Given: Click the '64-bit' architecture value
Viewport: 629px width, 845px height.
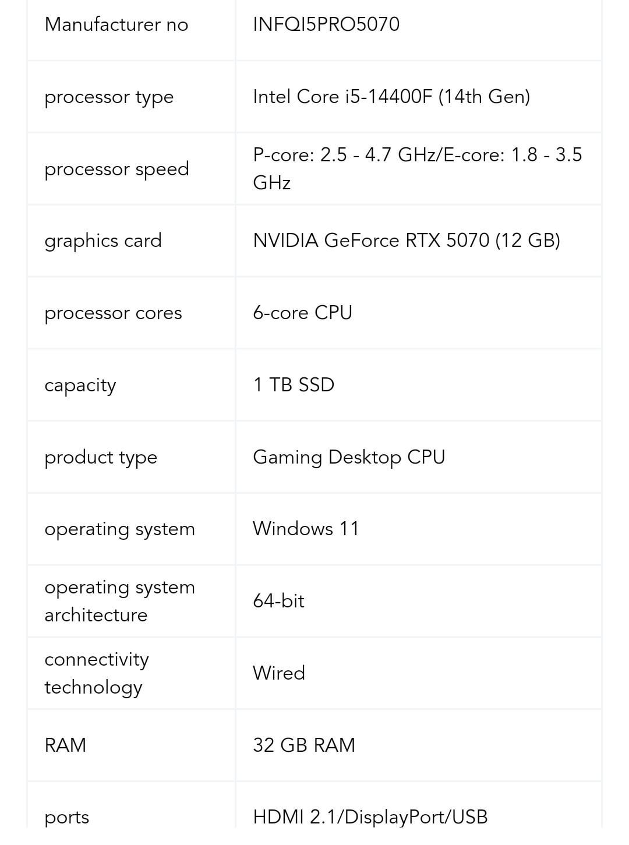Looking at the screenshot, I should pyautogui.click(x=278, y=601).
